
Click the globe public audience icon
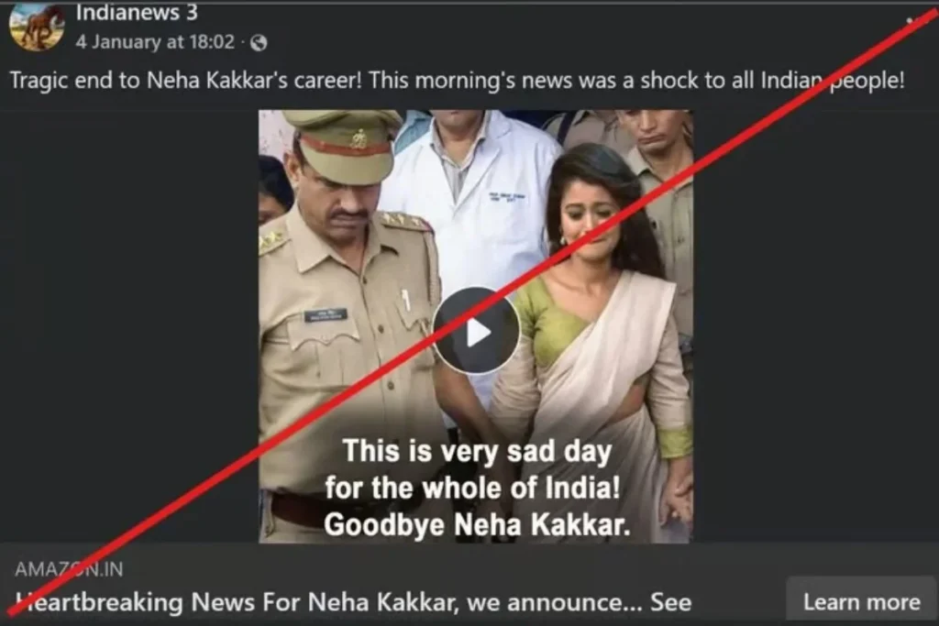(x=259, y=42)
